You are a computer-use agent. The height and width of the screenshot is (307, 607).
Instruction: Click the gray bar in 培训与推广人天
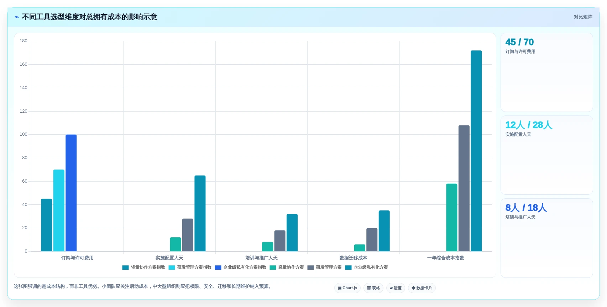280,241
